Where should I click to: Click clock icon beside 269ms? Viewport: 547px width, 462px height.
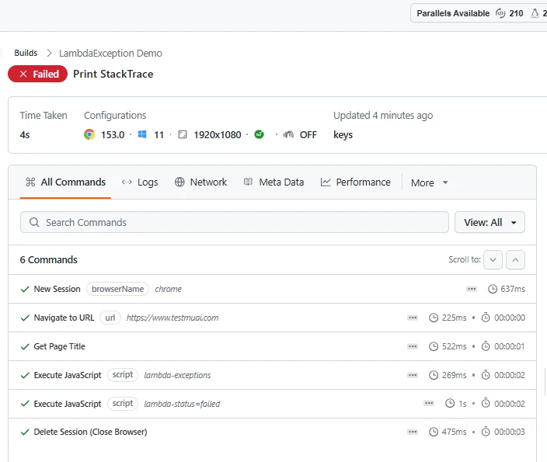click(434, 375)
